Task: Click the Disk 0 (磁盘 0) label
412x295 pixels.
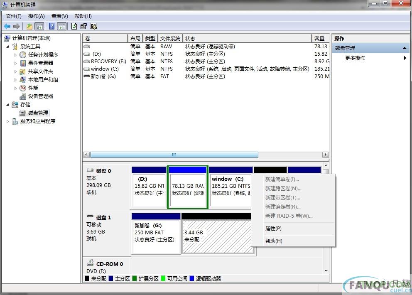Action: [x=103, y=171]
